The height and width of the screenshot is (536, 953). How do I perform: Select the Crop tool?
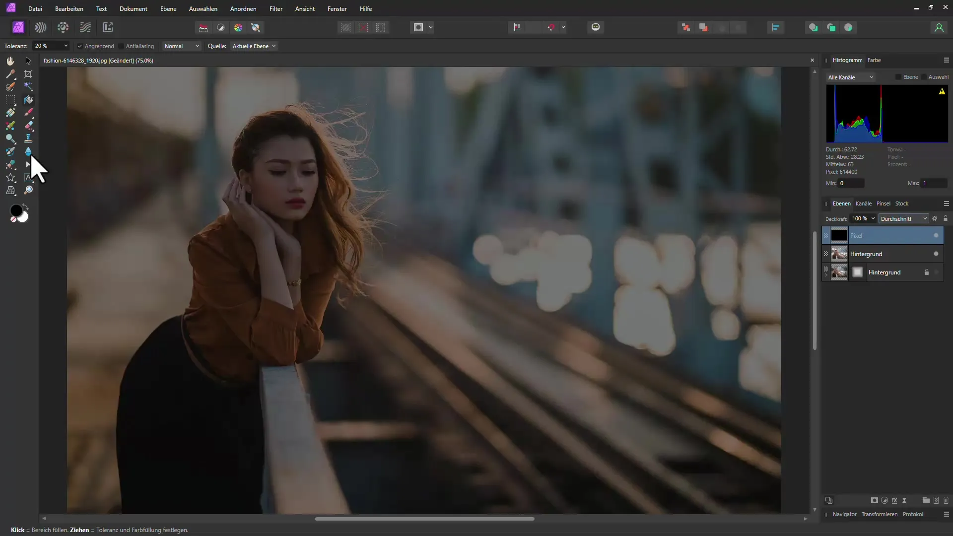coord(28,74)
